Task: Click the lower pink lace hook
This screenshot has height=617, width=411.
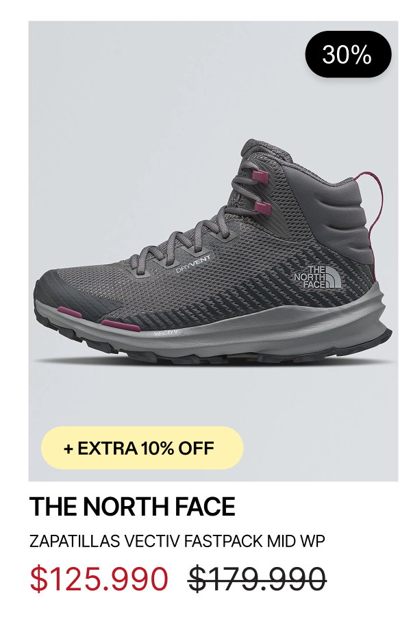Action: pos(262,207)
